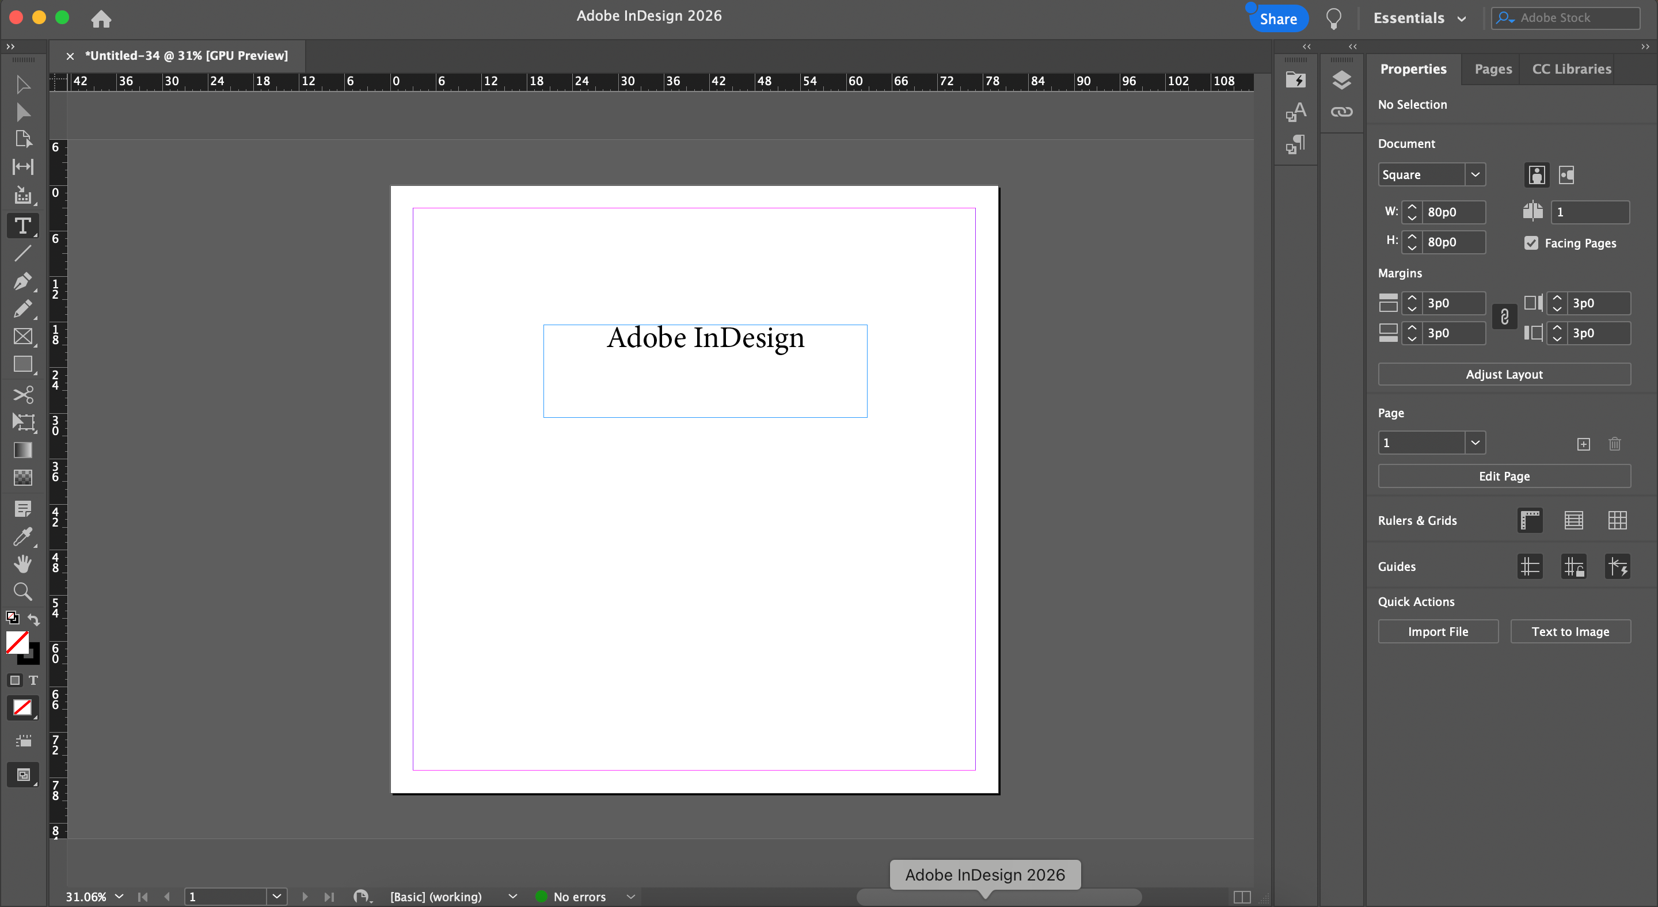Toggle landscape page orientation
The image size is (1658, 907).
click(x=1566, y=175)
